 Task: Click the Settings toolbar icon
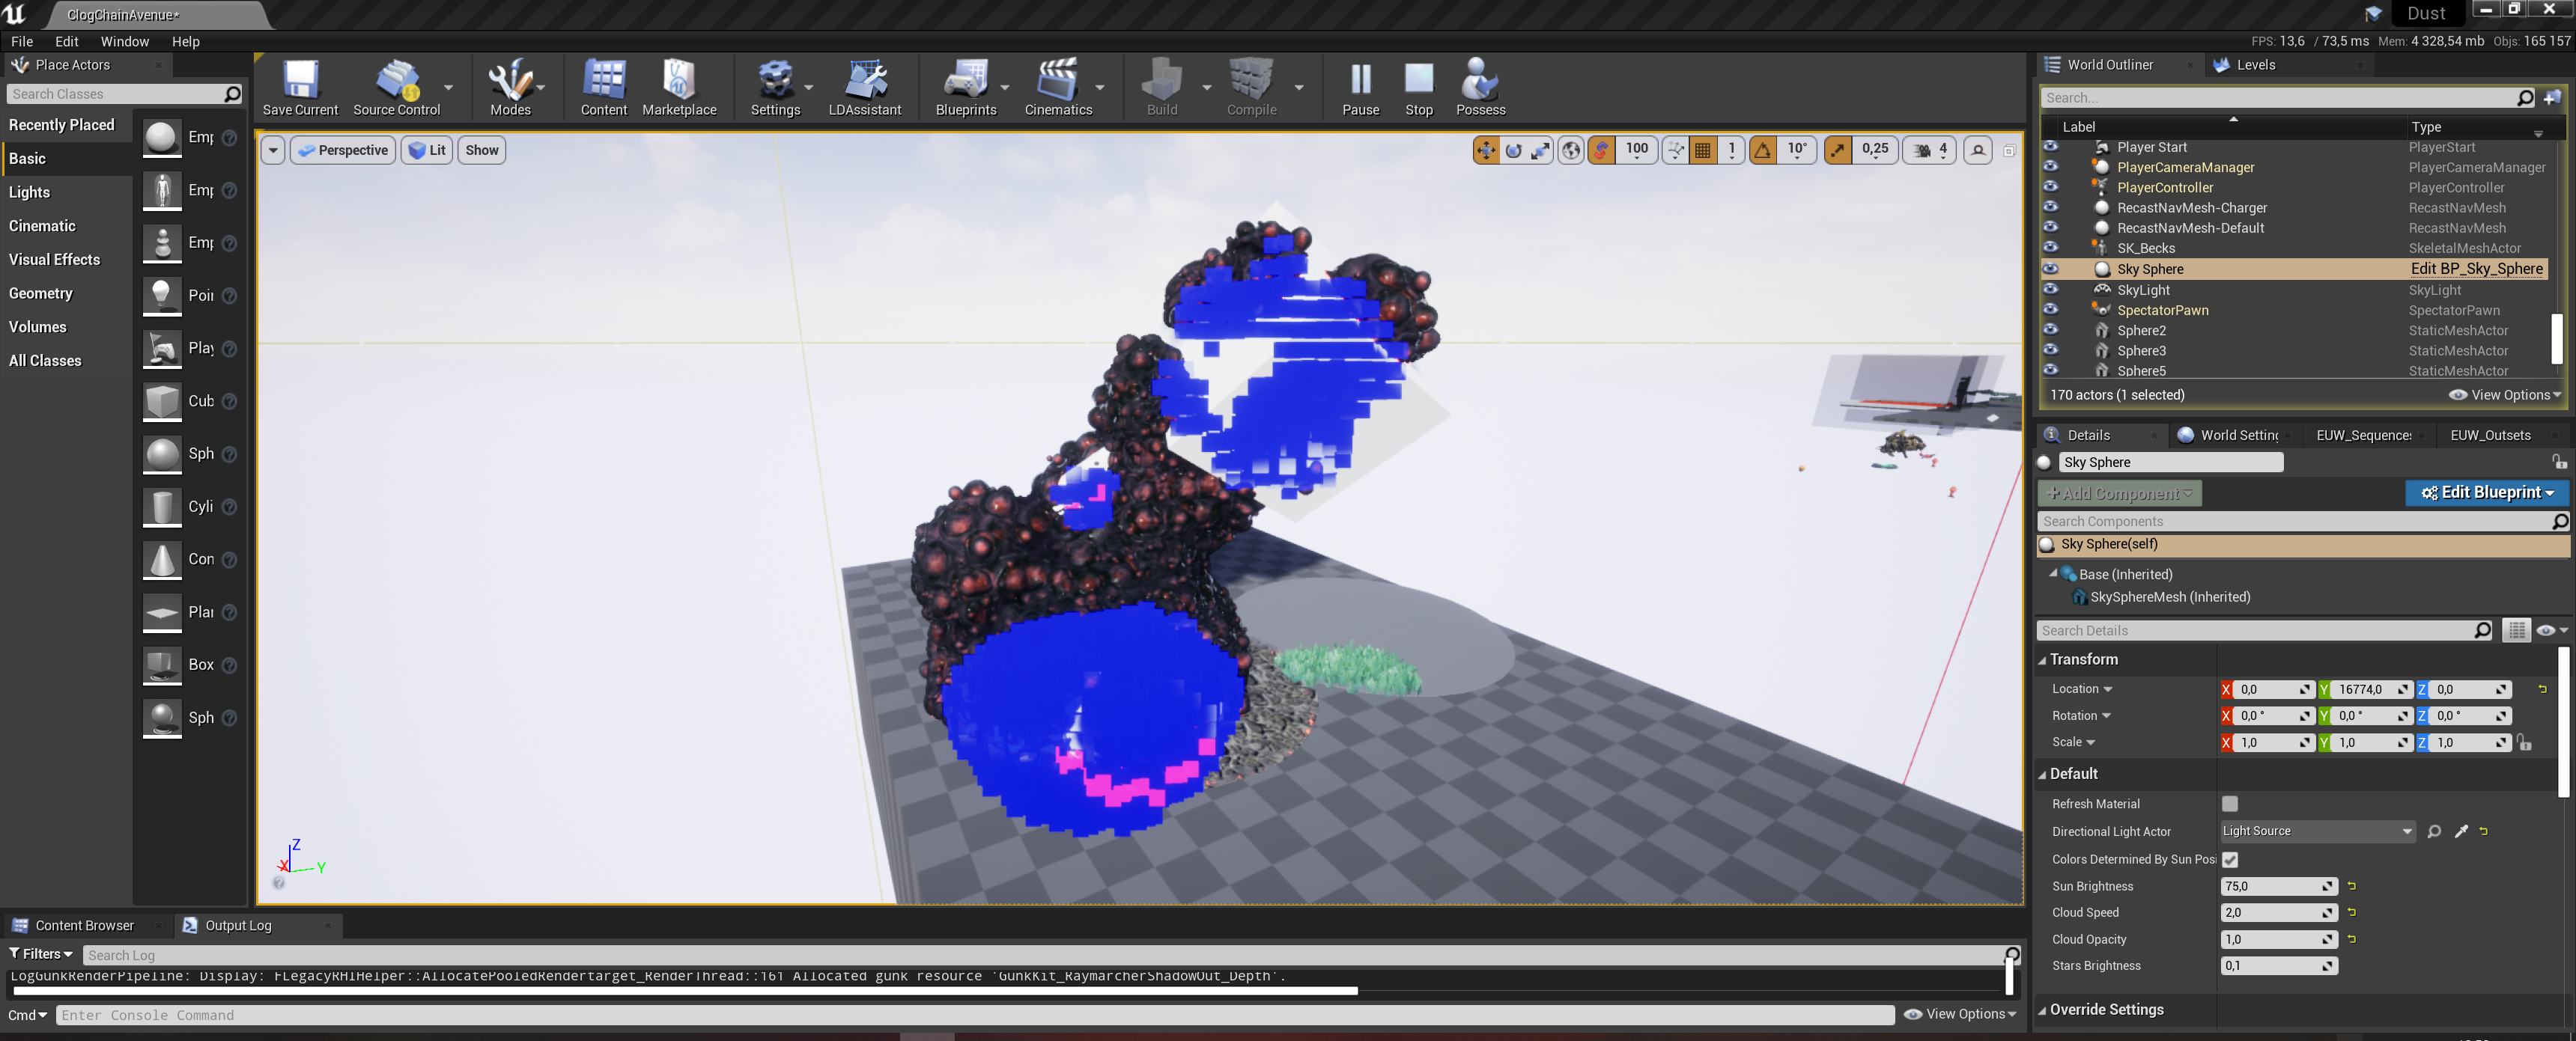(x=775, y=88)
